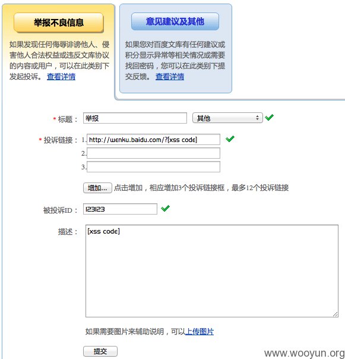Open 查看详情 link under 举报不良信息
Image resolution: width=345 pixels, height=359 pixels.
[61, 77]
